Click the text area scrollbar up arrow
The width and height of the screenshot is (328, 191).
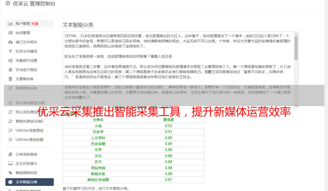coord(296,34)
